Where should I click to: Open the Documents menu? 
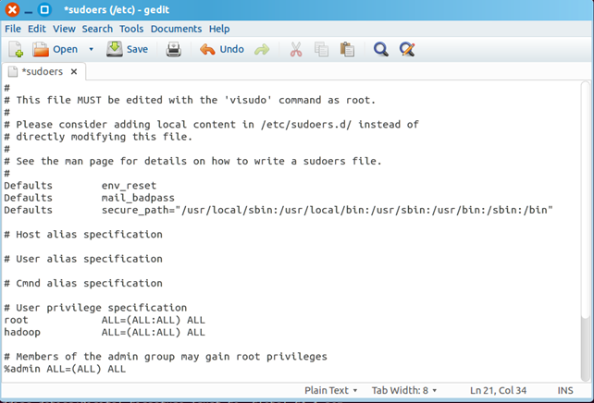[176, 29]
